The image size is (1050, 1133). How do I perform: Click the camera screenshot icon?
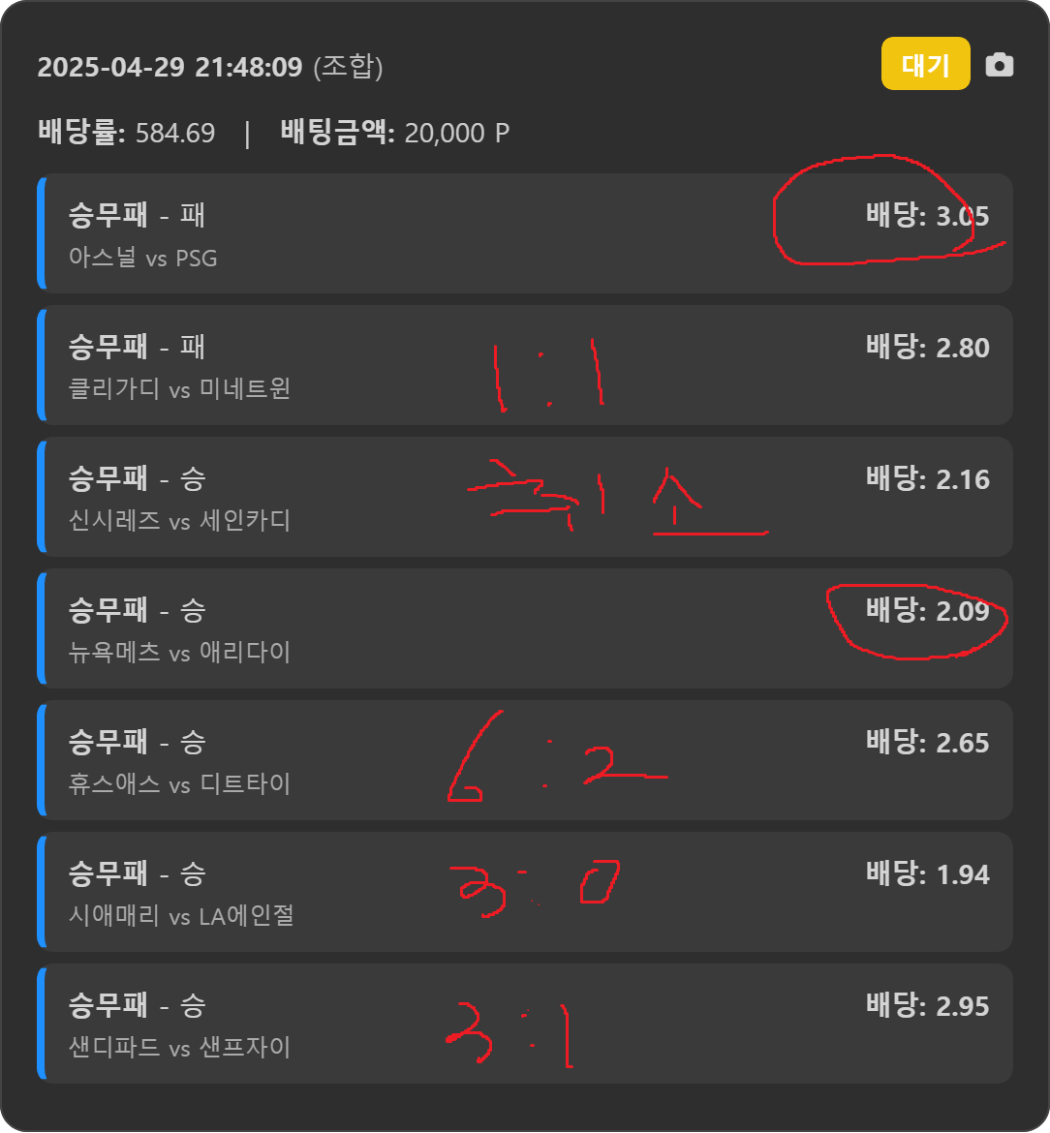click(x=1000, y=65)
